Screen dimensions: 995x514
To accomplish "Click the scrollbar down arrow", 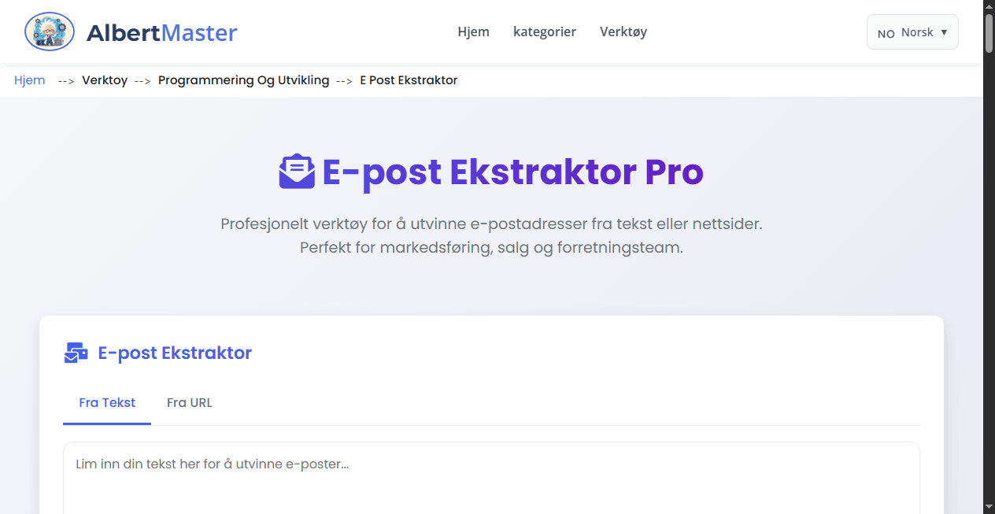I will tap(989, 508).
